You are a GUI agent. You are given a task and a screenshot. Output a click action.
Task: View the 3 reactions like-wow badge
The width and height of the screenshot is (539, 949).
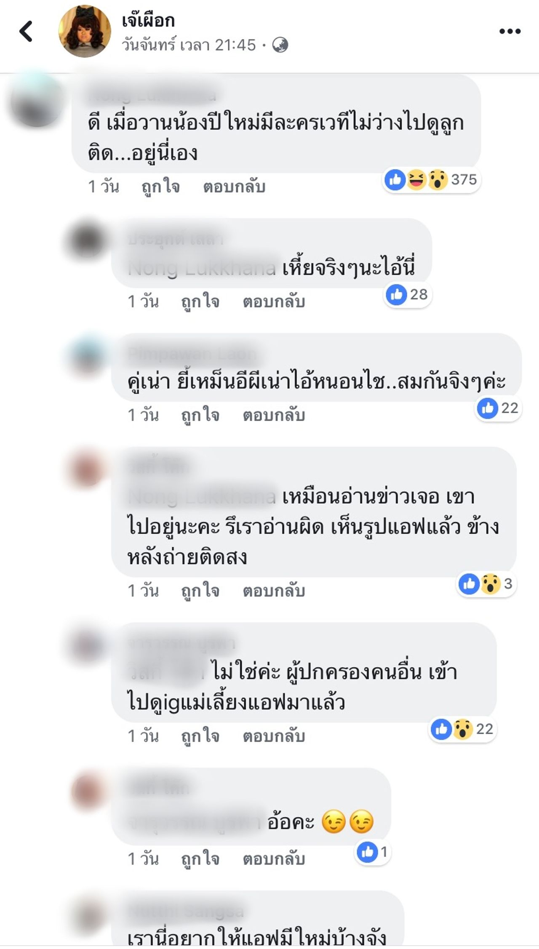pyautogui.click(x=486, y=584)
